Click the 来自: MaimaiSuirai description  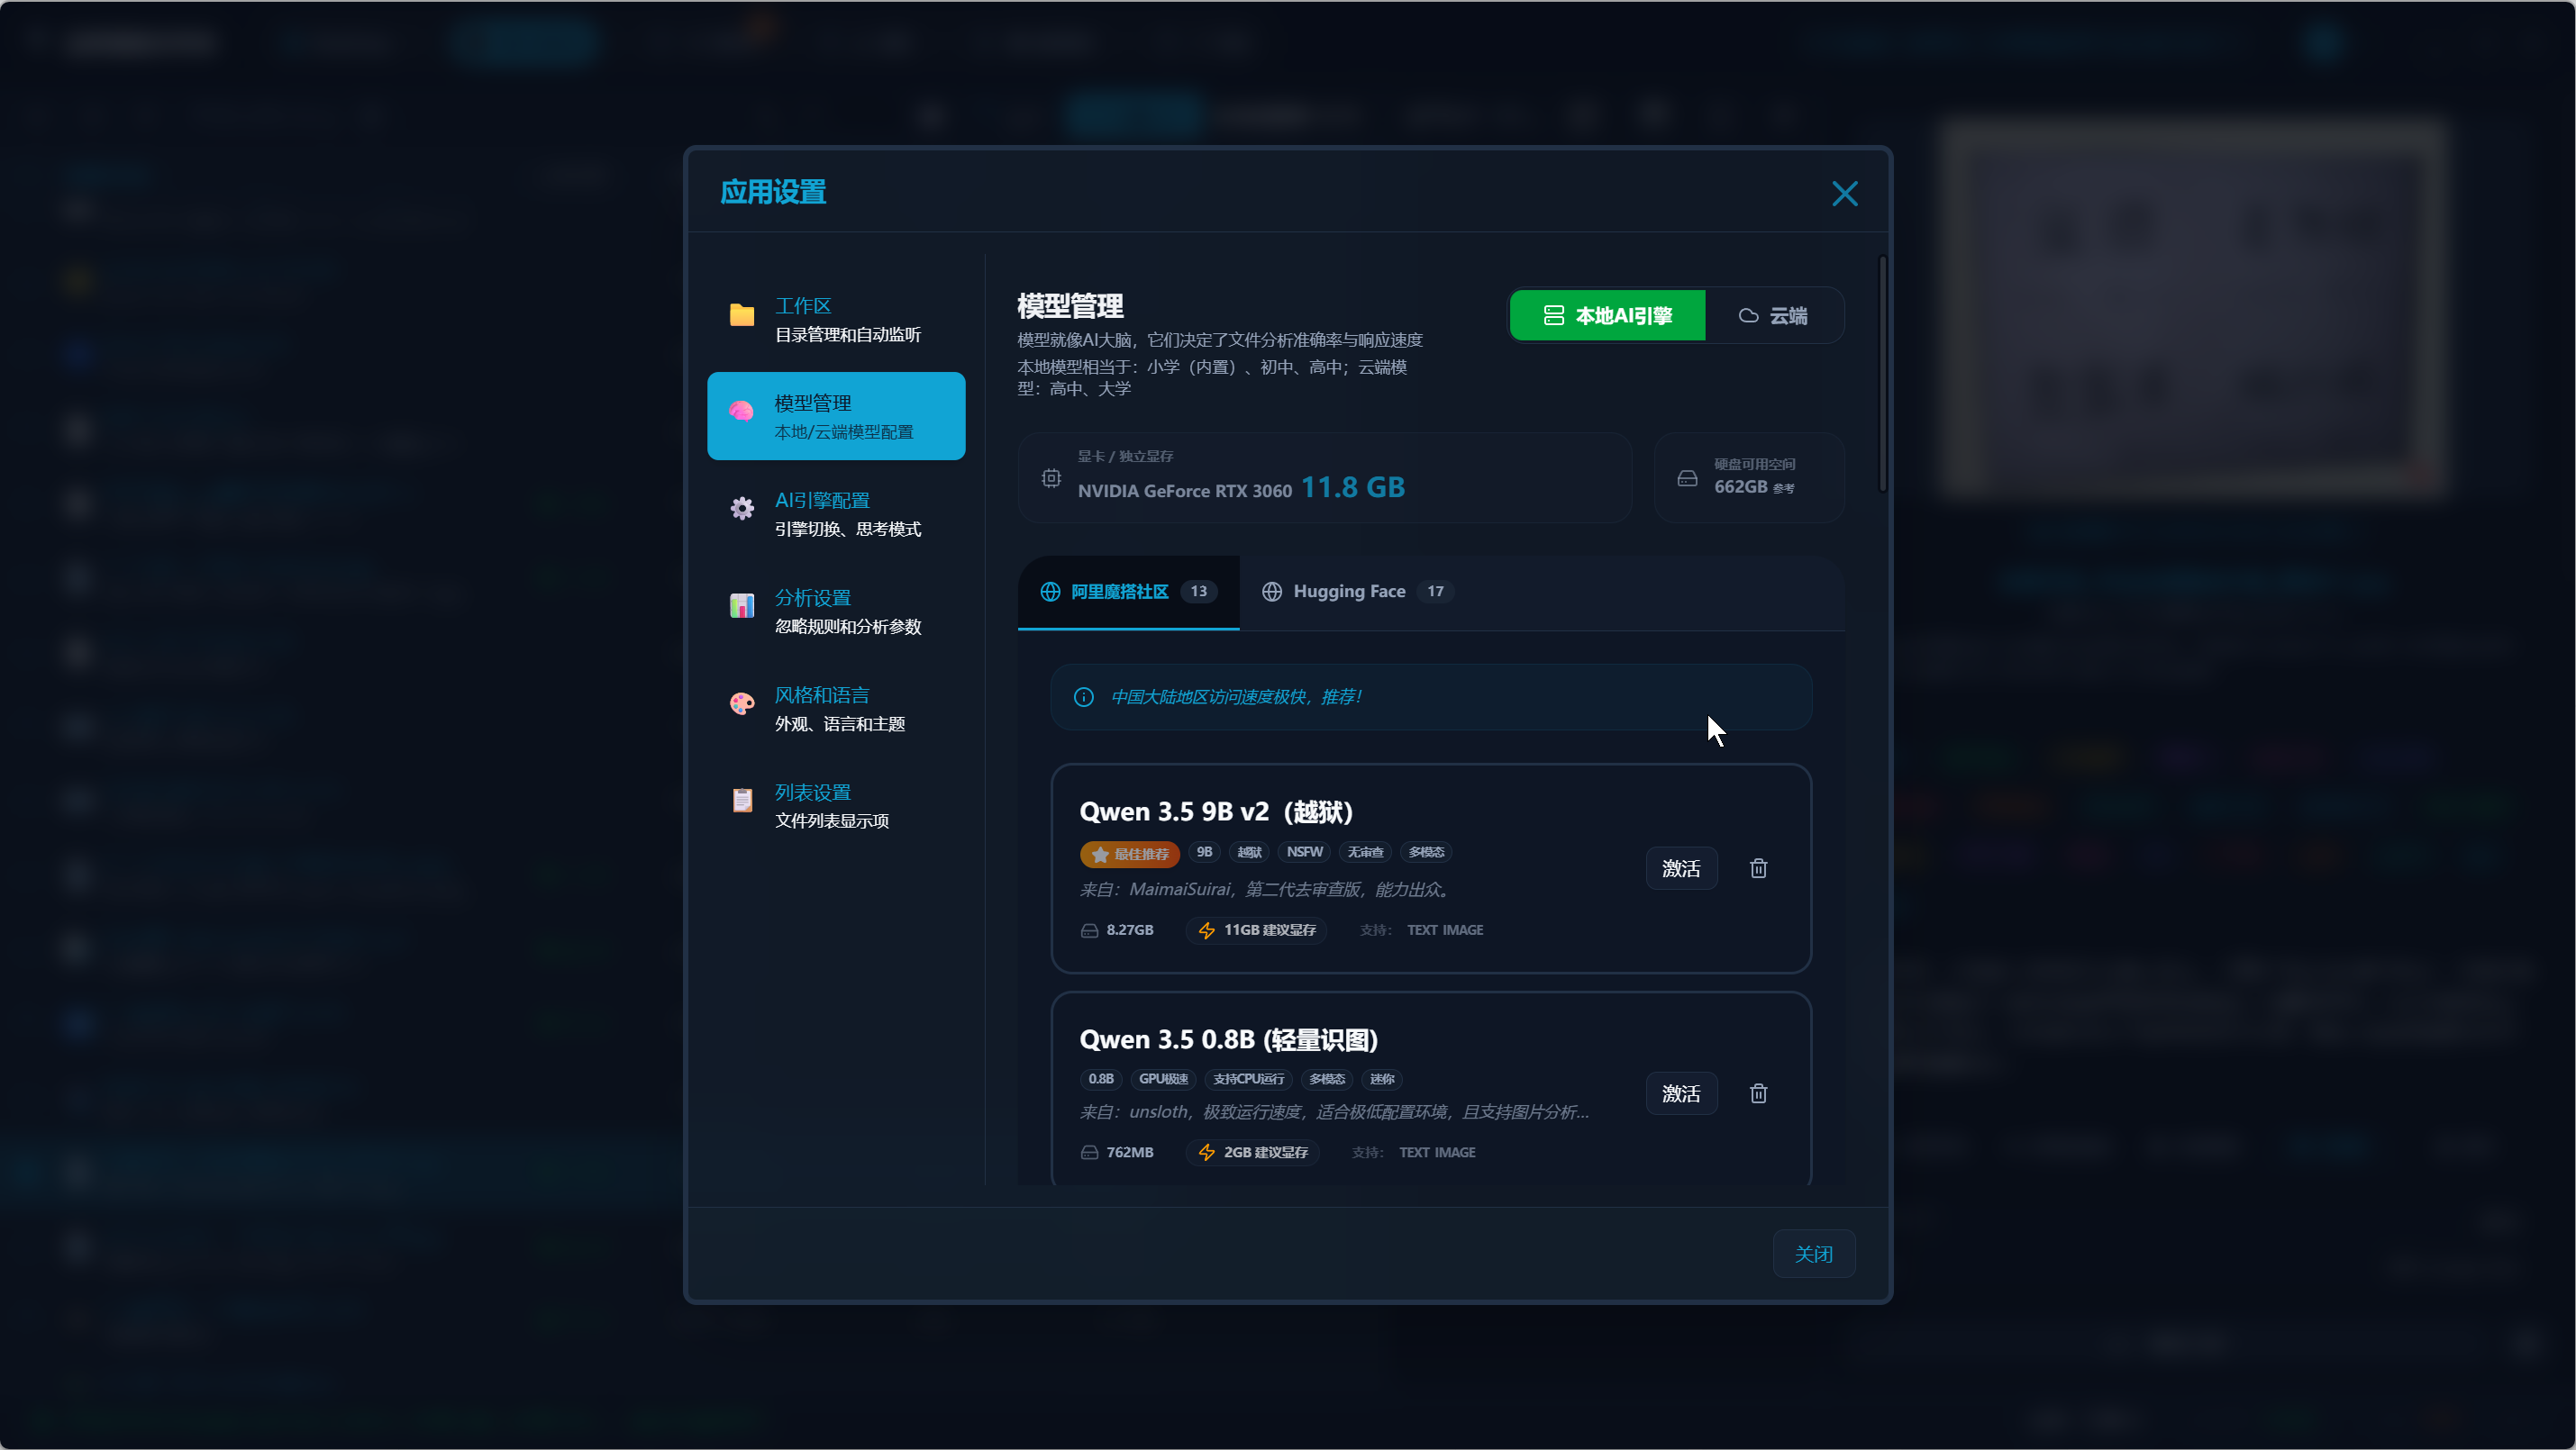(x=1266, y=891)
